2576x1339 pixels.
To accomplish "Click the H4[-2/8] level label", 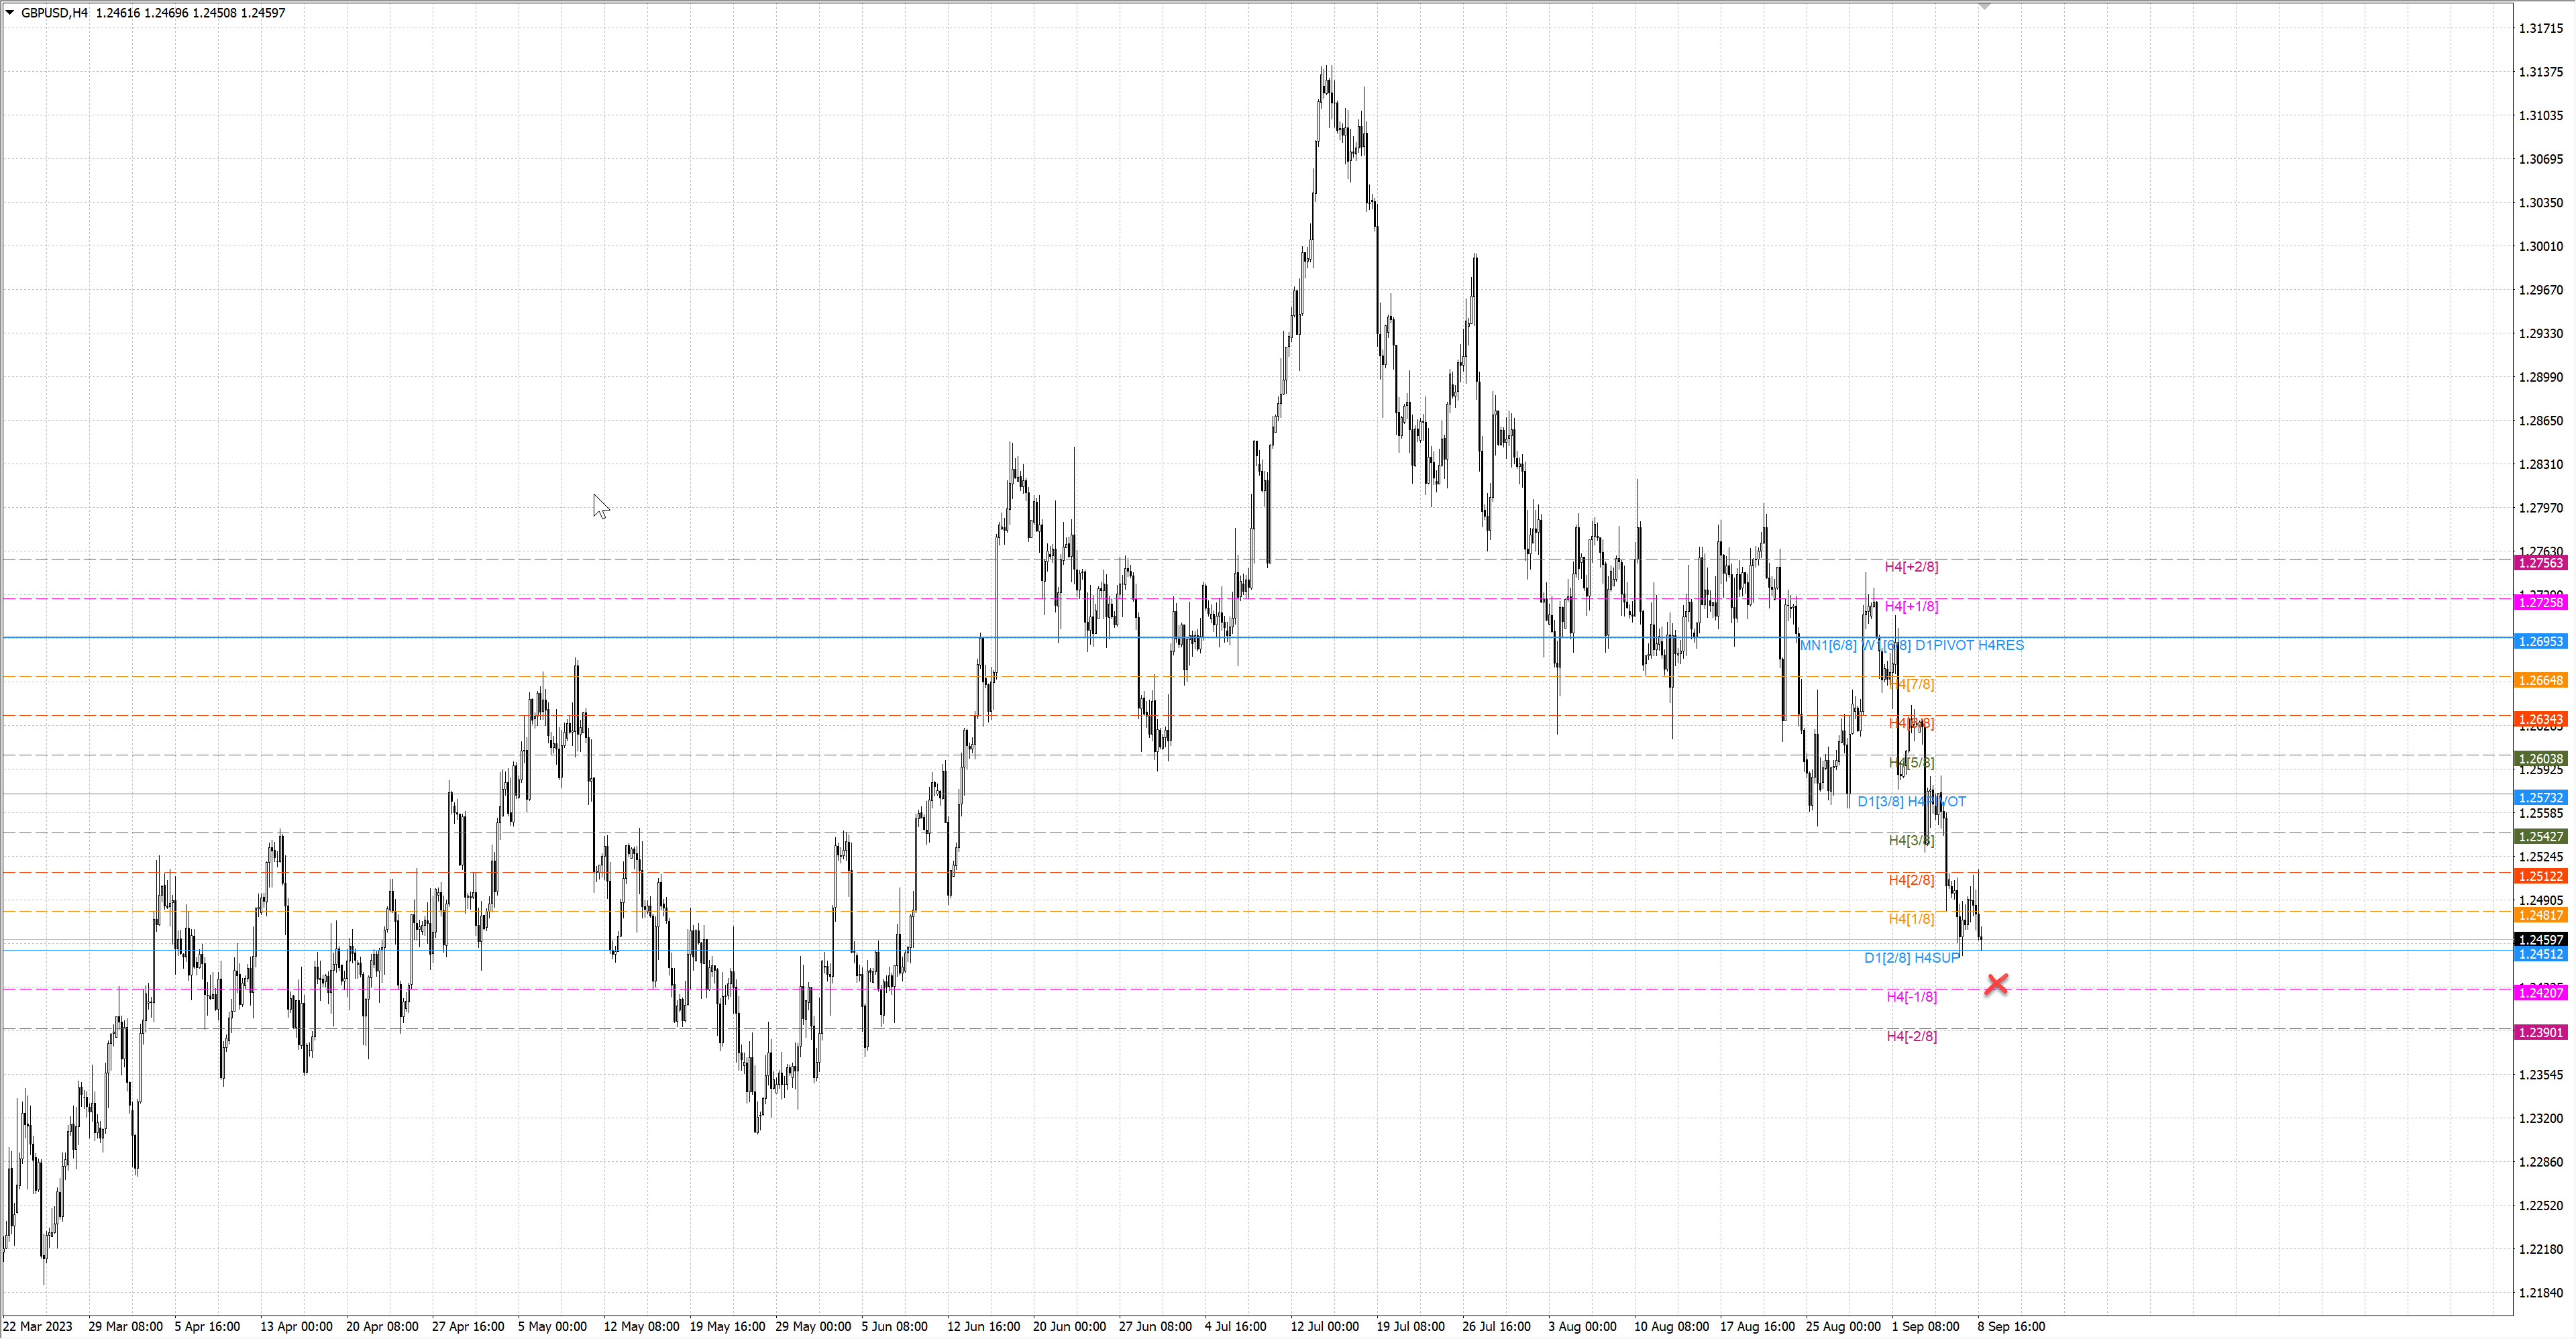I will (x=1911, y=1036).
